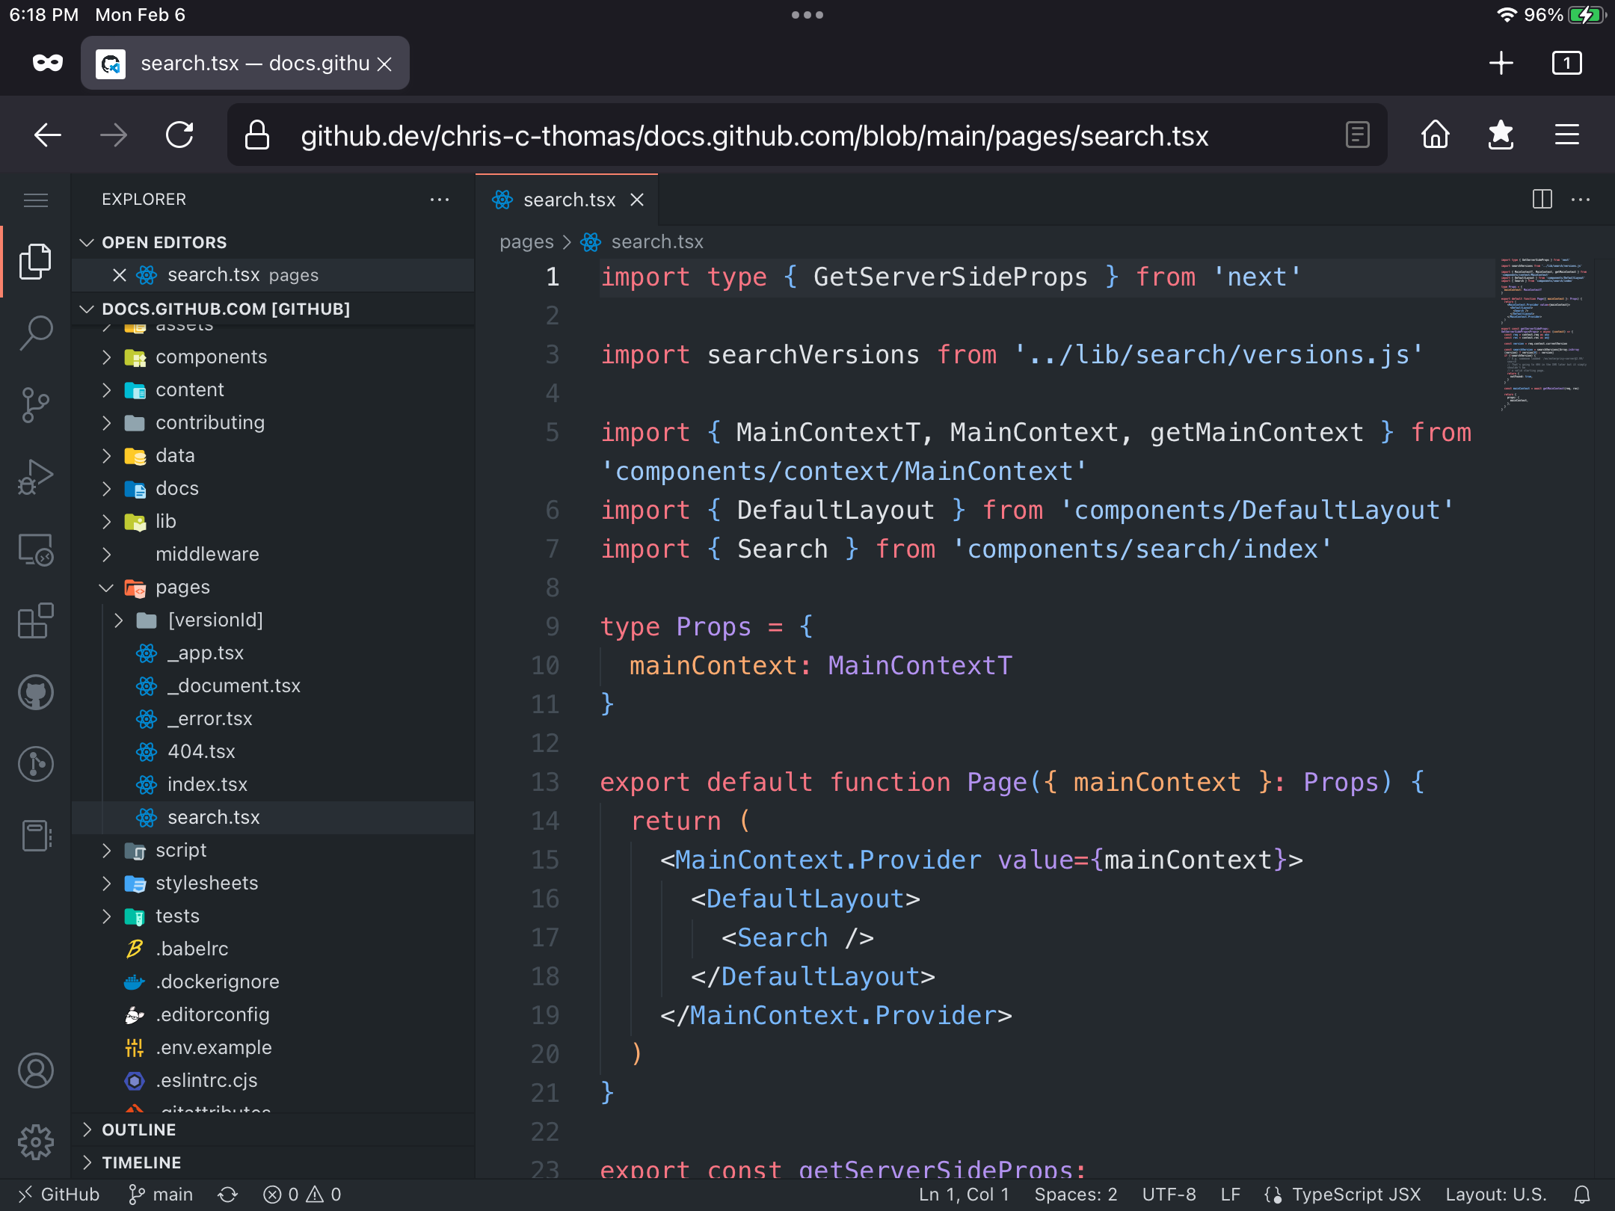Image resolution: width=1615 pixels, height=1211 pixels.
Task: Click errors and warnings count in status bar
Action: (302, 1195)
